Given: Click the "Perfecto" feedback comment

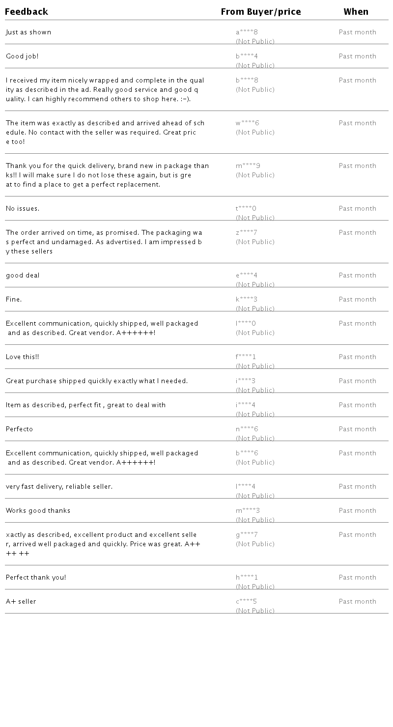Looking at the screenshot, I should click(19, 429).
